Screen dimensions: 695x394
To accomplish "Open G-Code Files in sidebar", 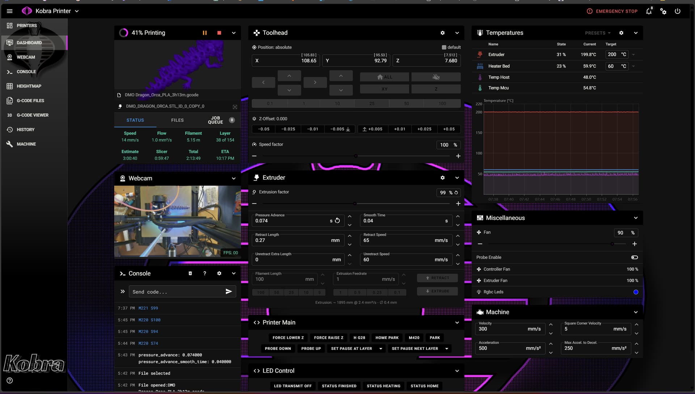I will [34, 101].
